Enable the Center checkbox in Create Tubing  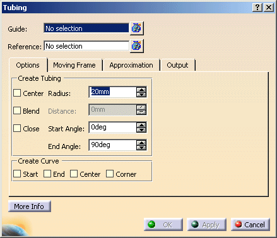point(17,93)
